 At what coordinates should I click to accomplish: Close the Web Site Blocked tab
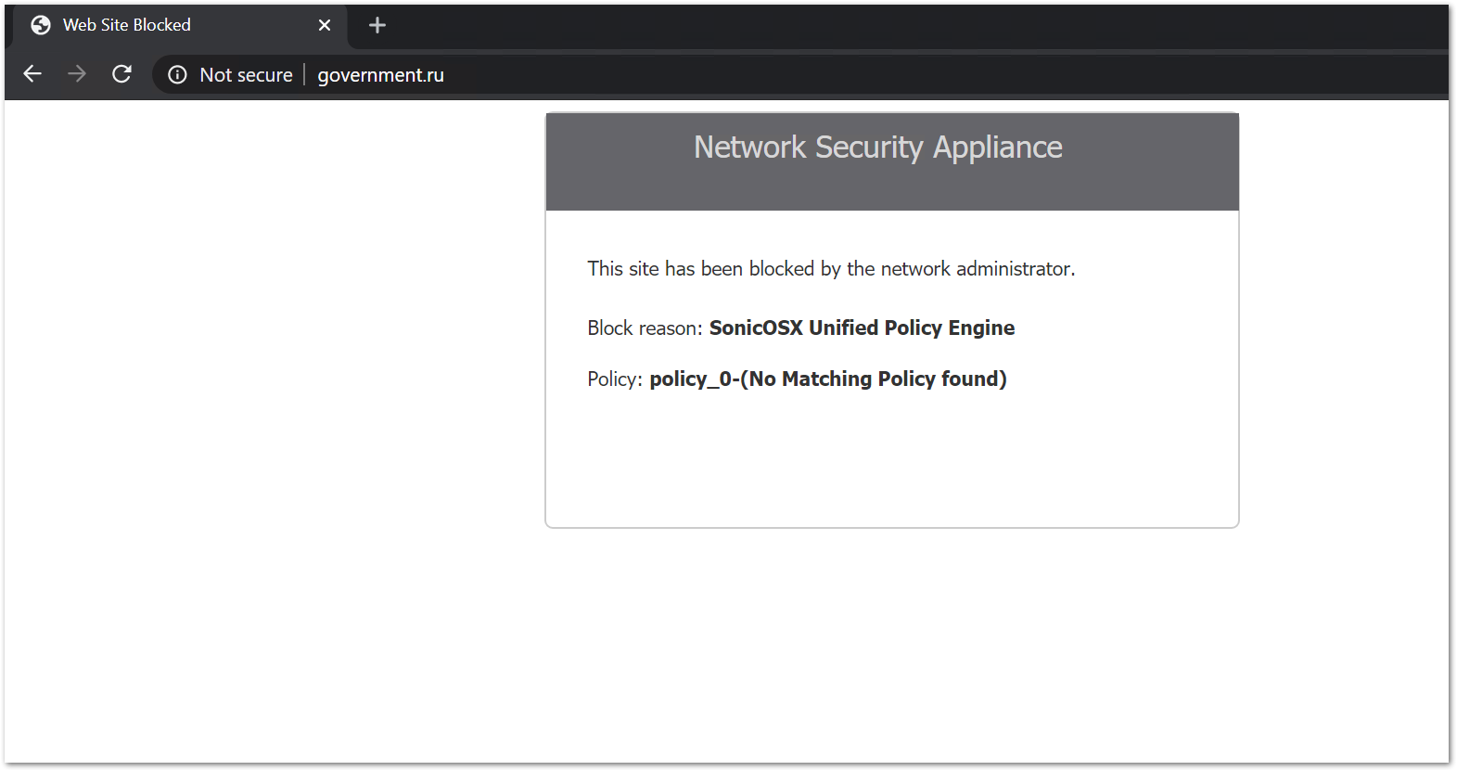325,25
